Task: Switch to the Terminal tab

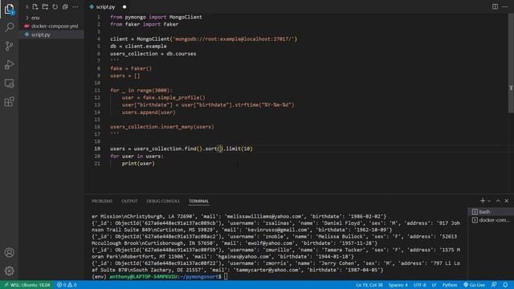Action: [198, 201]
